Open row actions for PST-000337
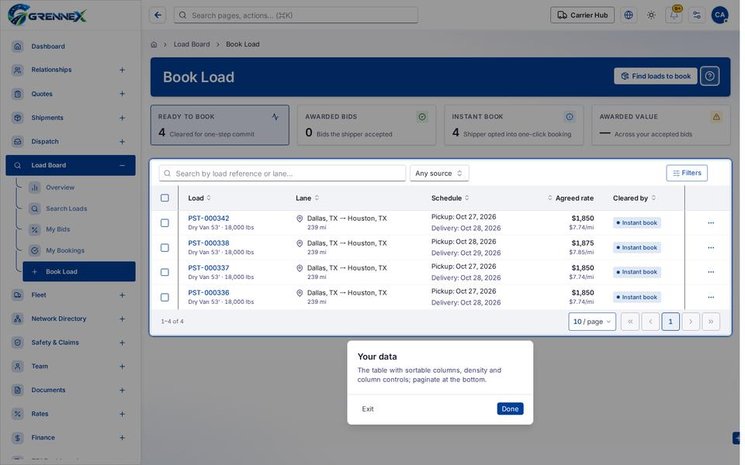 coord(711,272)
